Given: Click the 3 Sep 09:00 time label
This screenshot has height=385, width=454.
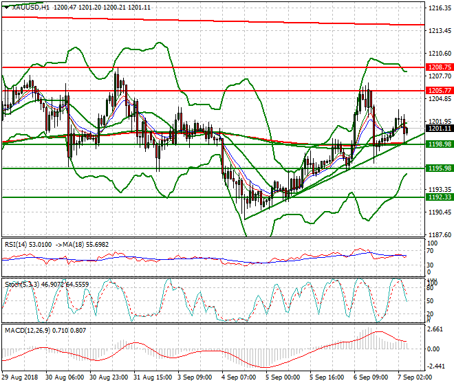Looking at the screenshot, I should coord(195,377).
